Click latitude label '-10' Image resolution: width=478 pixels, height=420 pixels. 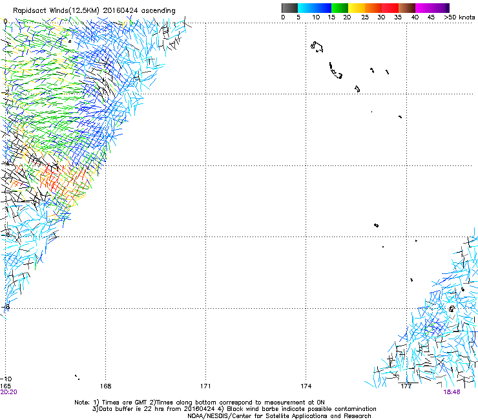coord(6,379)
